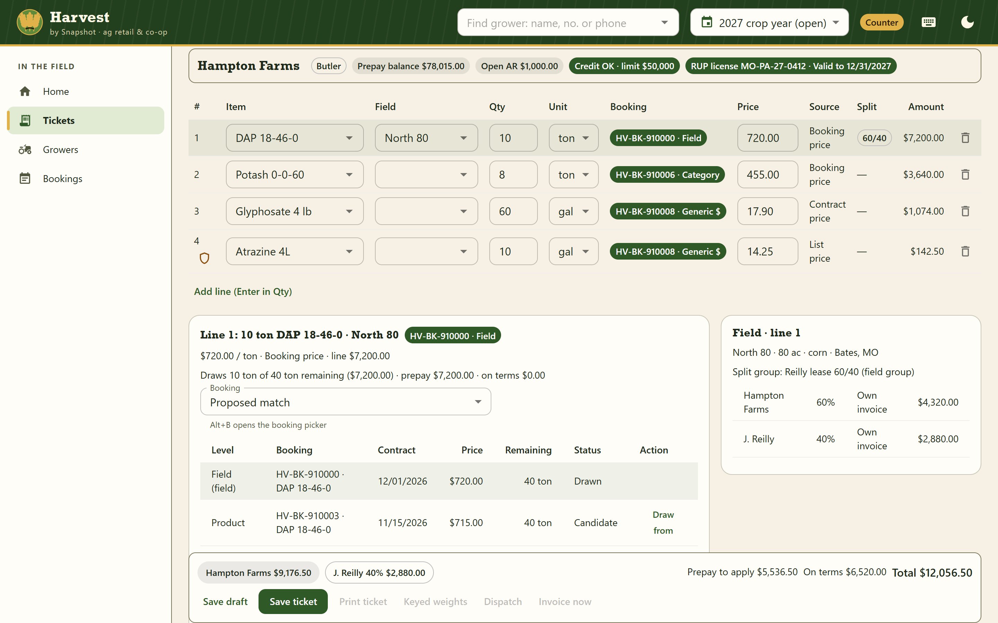The width and height of the screenshot is (998, 623).
Task: Open the Potash 0-0-60 item dropdown
Action: 295,174
